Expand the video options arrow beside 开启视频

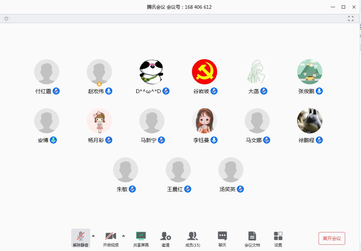pos(123,236)
